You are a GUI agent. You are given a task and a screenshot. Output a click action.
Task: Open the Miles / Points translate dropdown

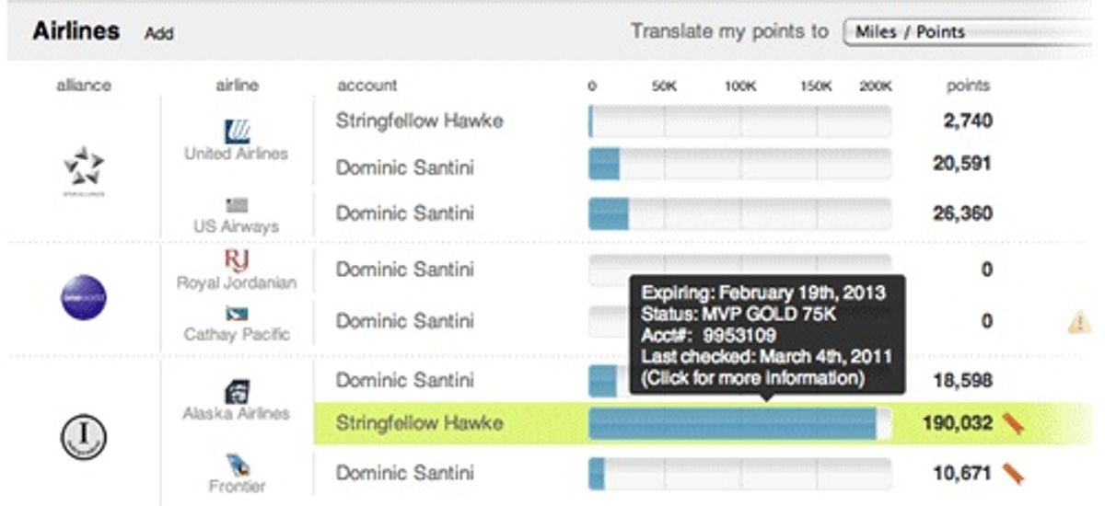click(x=971, y=32)
